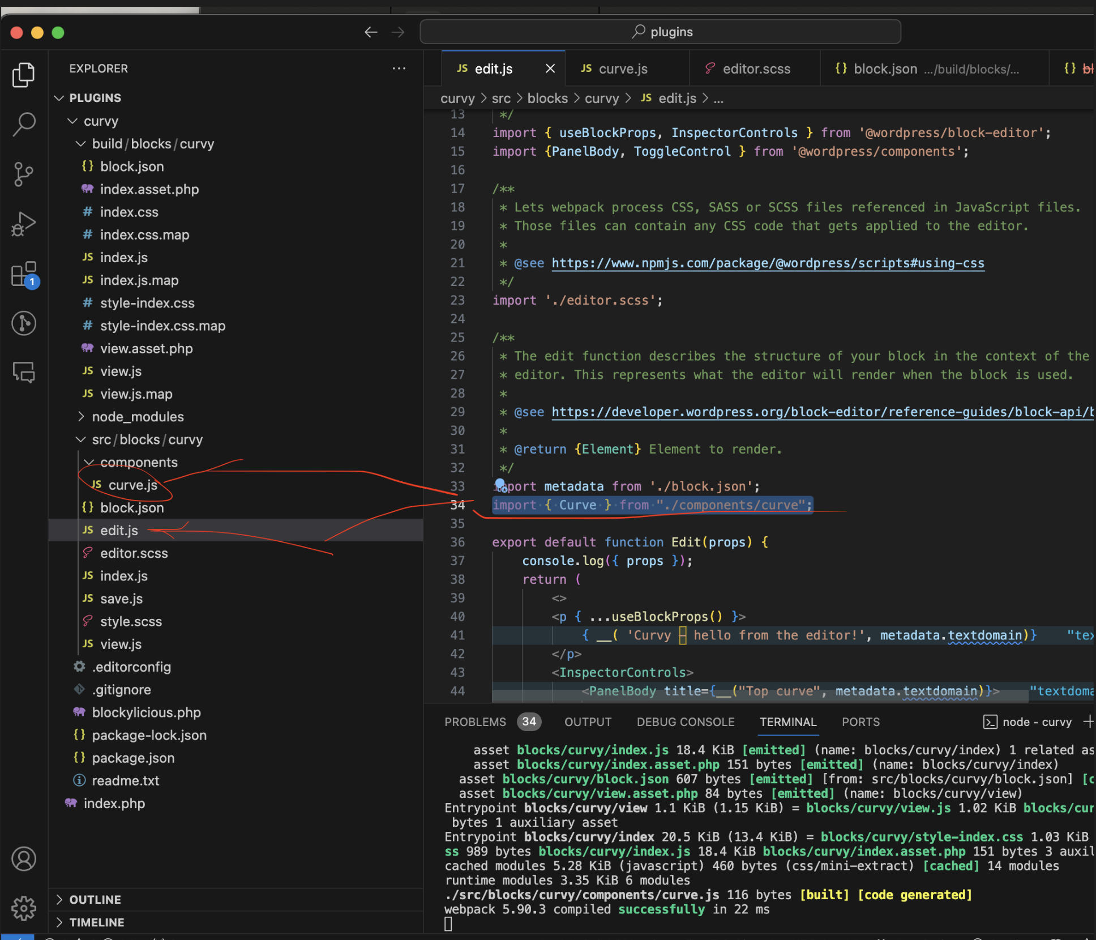Open the Source Control view
The height and width of the screenshot is (940, 1096).
pos(24,174)
